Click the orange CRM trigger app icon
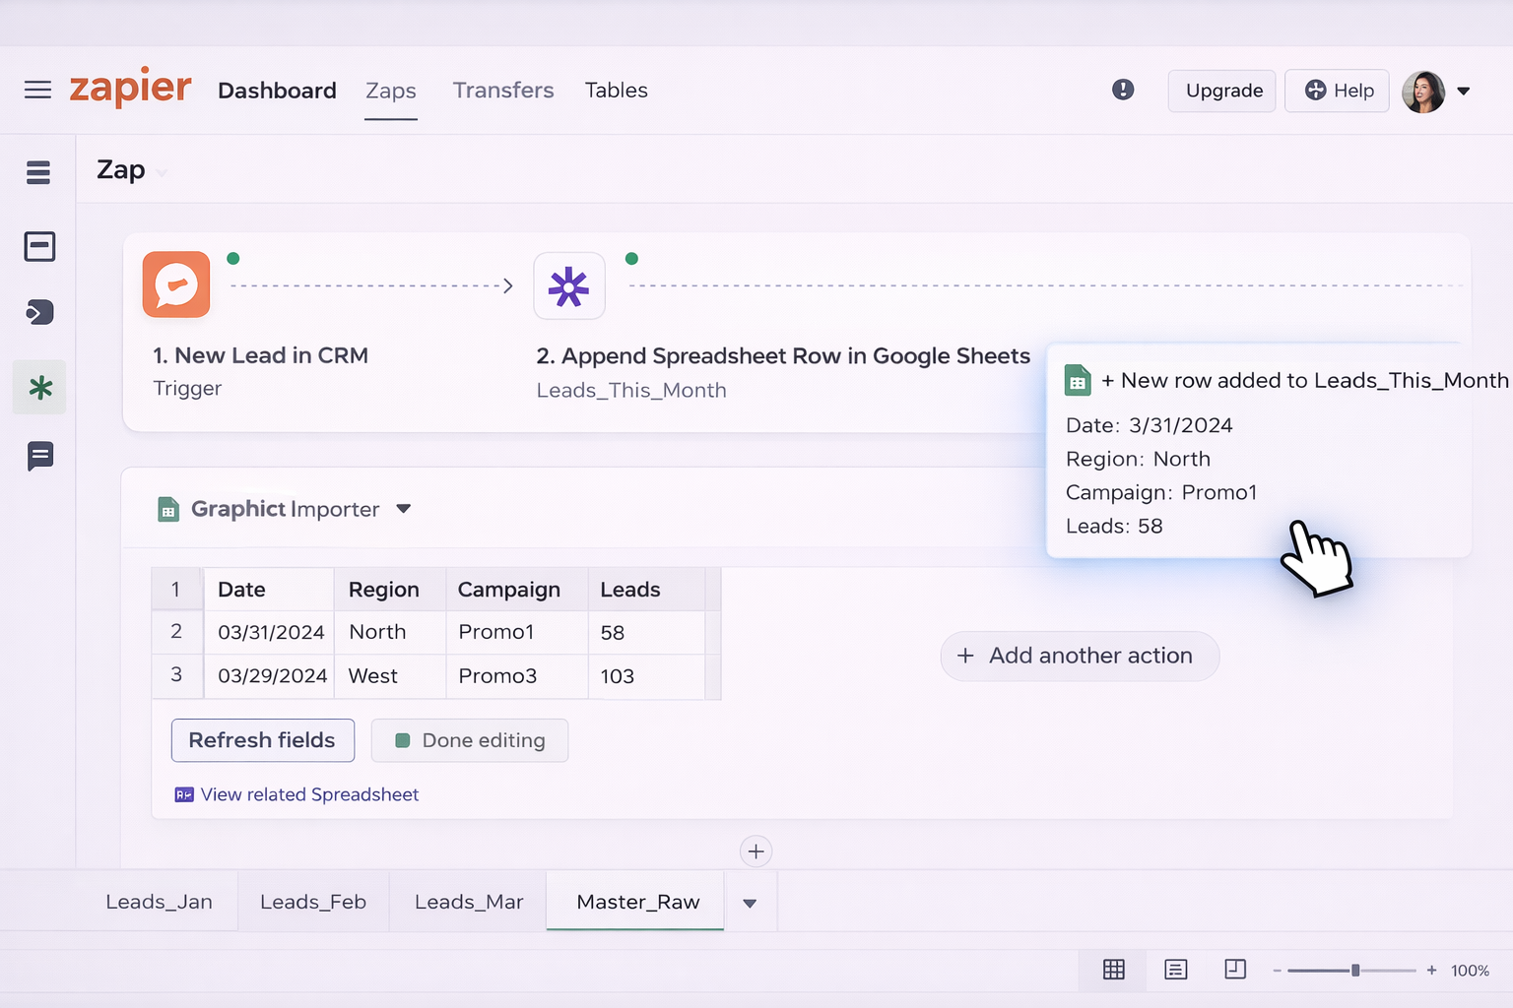This screenshot has height=1008, width=1513. point(176,284)
